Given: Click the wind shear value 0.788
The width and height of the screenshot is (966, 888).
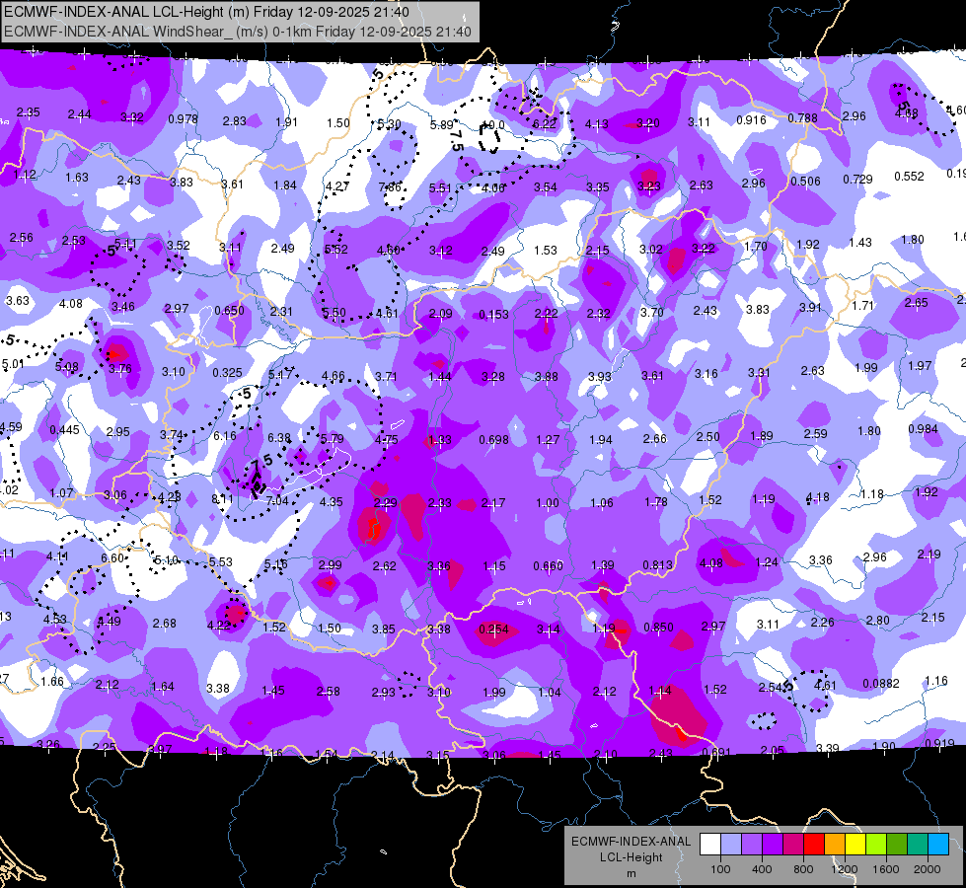Looking at the screenshot, I should point(803,117).
